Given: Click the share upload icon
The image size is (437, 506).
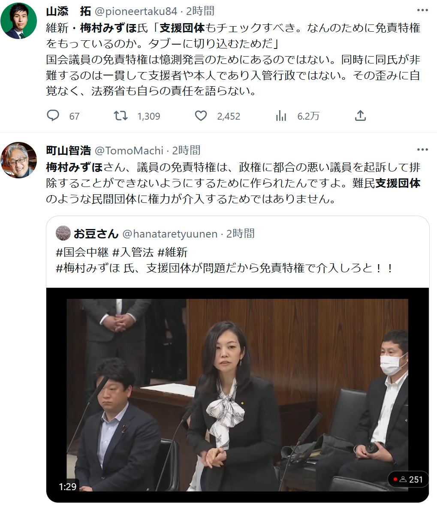Looking at the screenshot, I should coord(360,115).
